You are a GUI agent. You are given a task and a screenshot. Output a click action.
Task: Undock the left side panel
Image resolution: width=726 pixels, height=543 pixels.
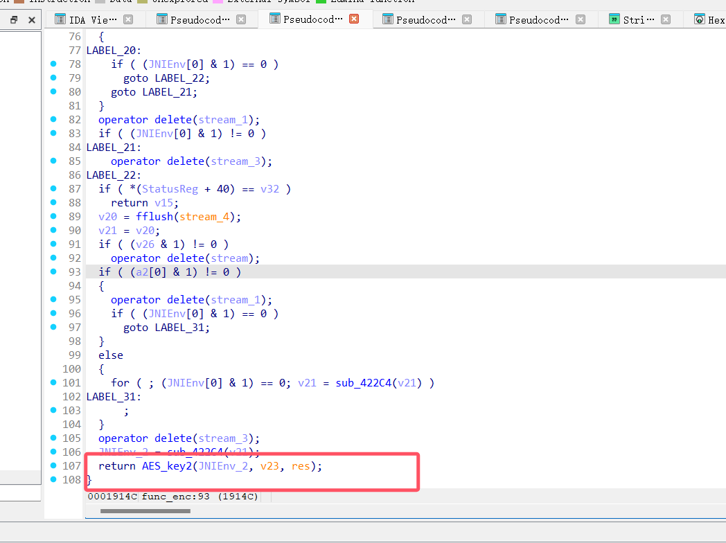[x=14, y=20]
